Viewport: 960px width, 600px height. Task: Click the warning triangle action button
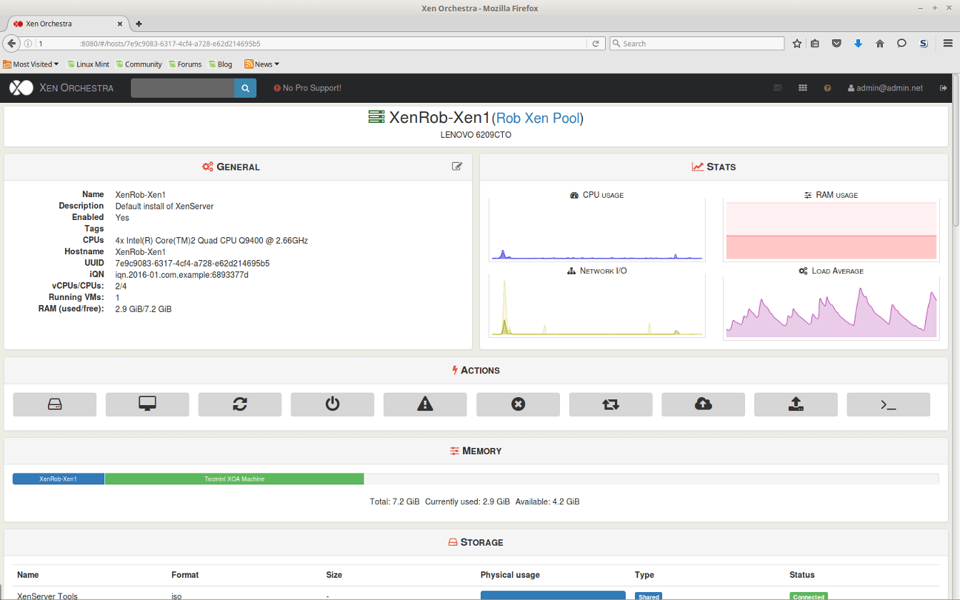(425, 404)
